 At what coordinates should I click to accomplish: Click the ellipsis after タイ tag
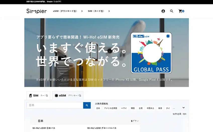[174, 108]
